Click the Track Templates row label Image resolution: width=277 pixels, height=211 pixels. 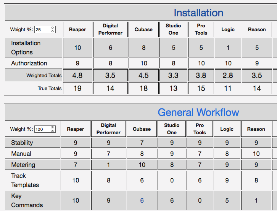pyautogui.click(x=25, y=180)
